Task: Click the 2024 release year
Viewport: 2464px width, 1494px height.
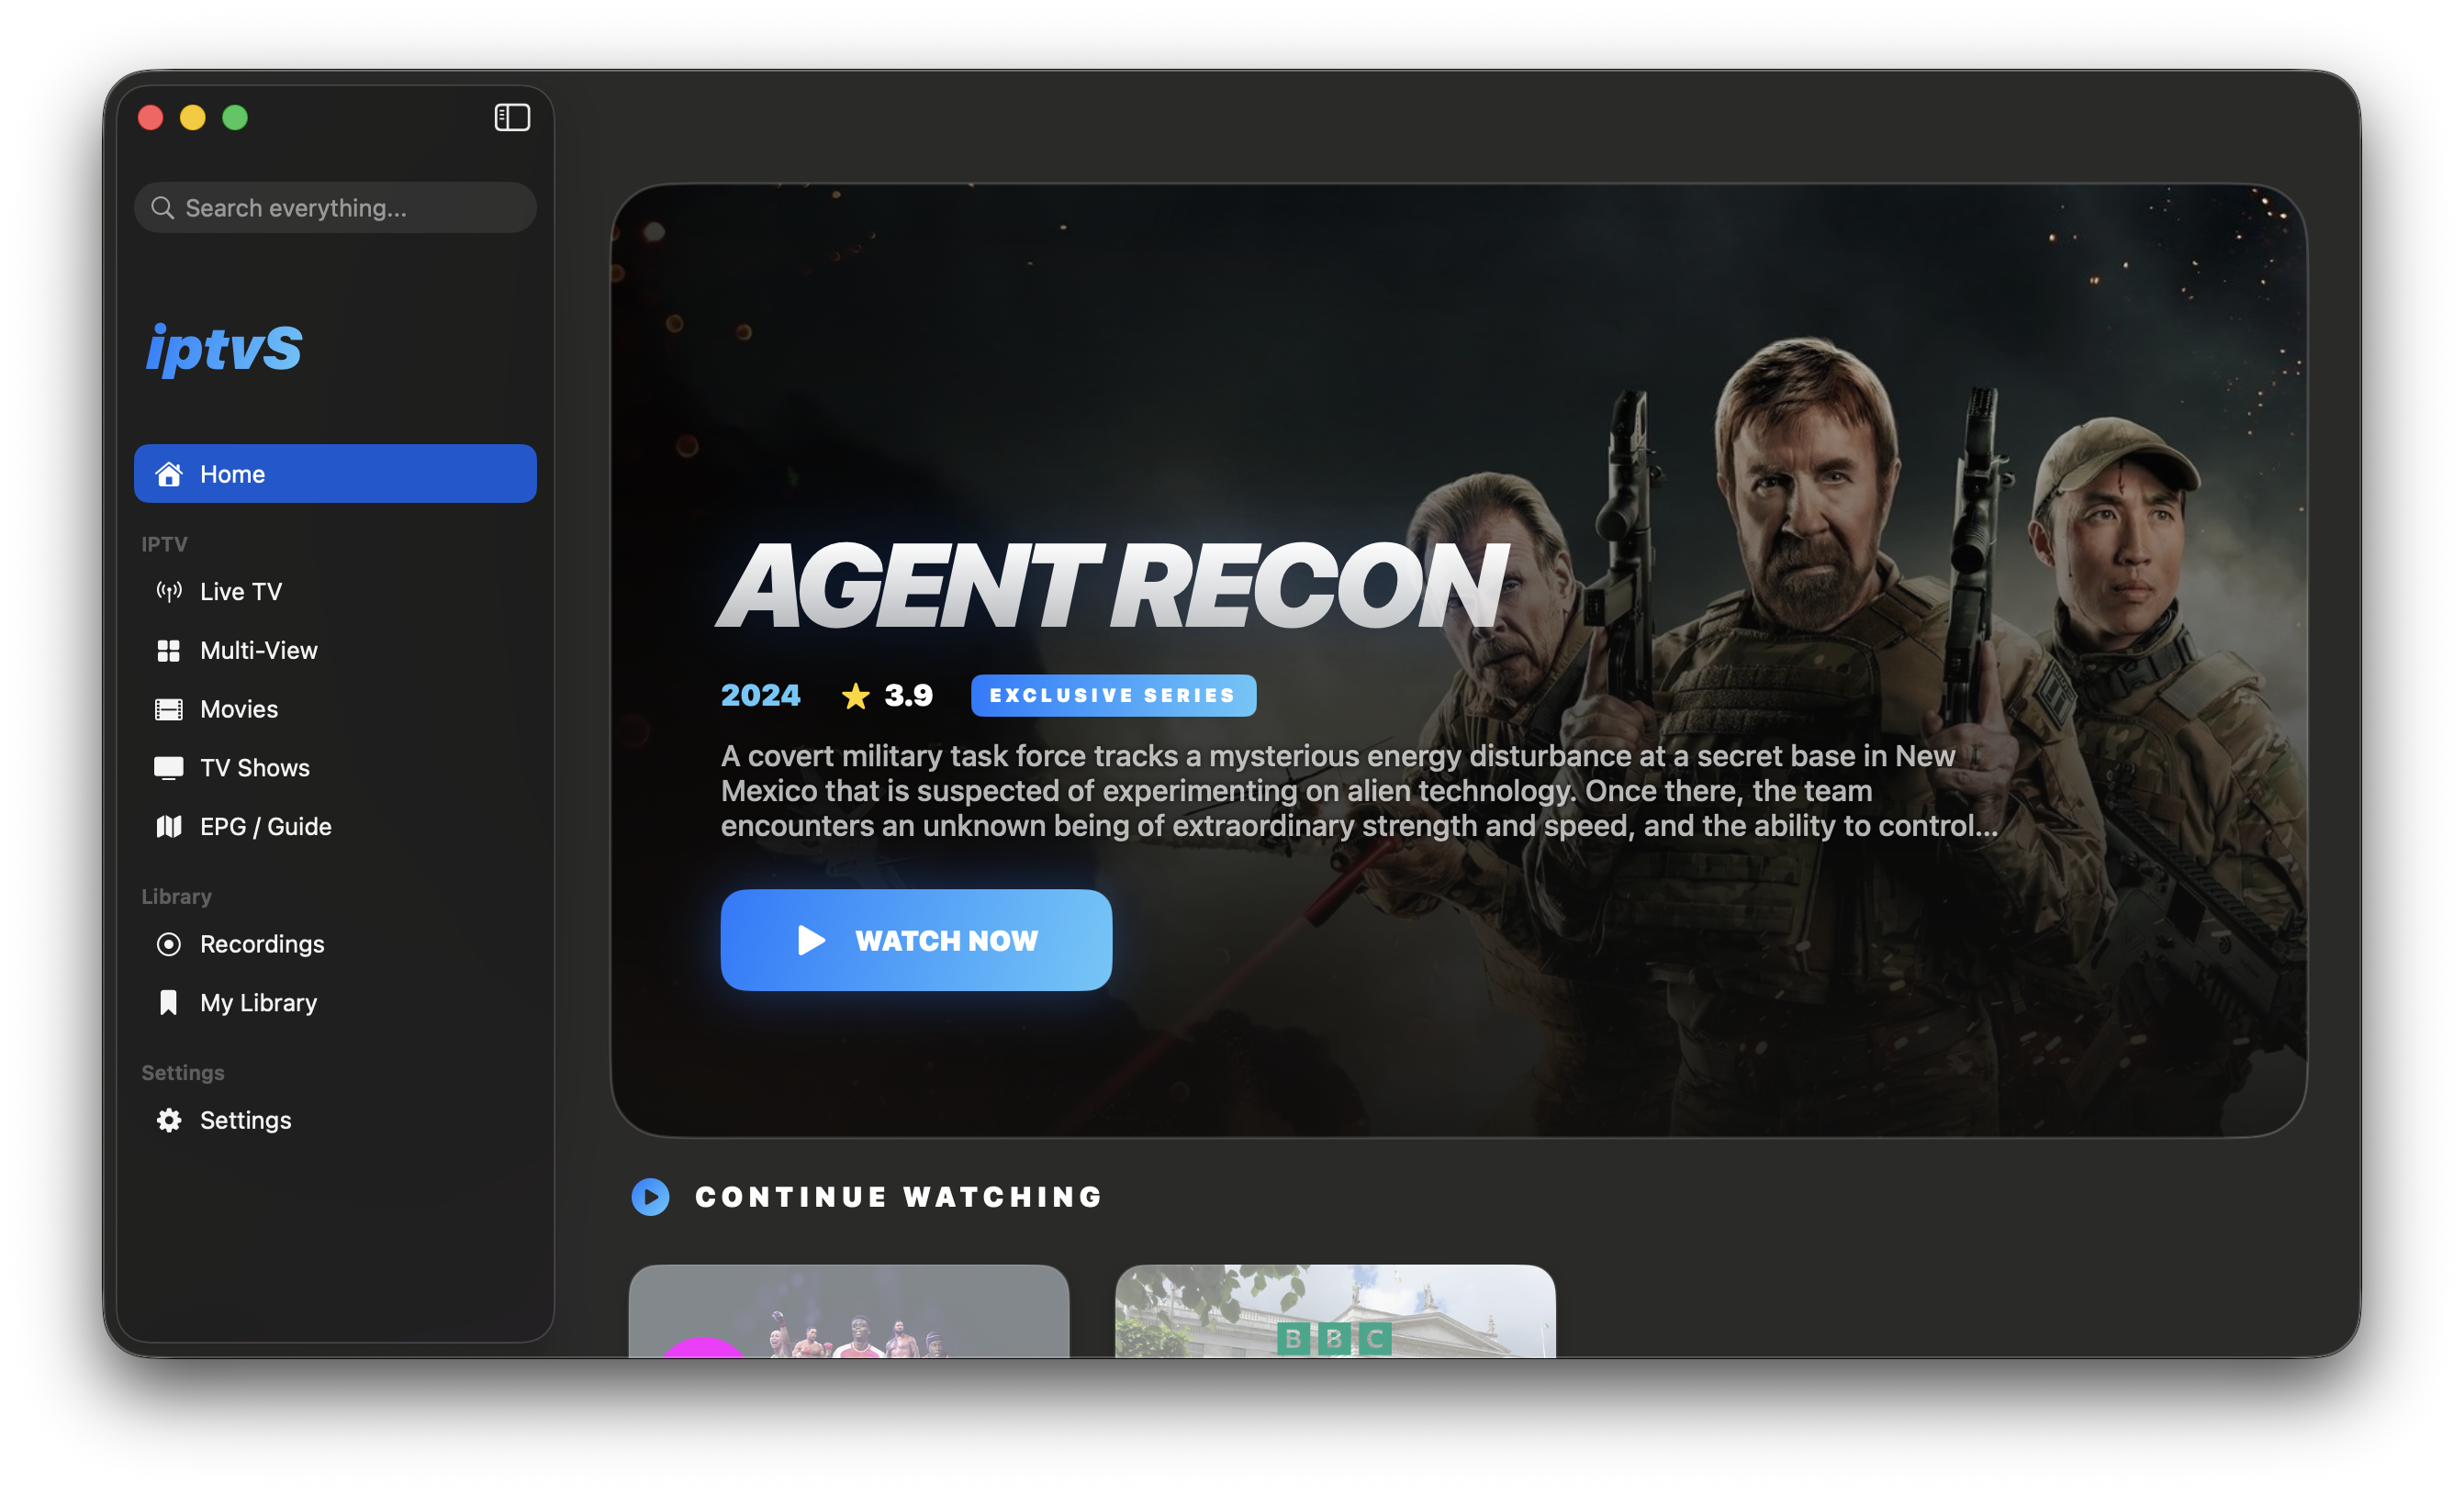Action: (x=761, y=696)
